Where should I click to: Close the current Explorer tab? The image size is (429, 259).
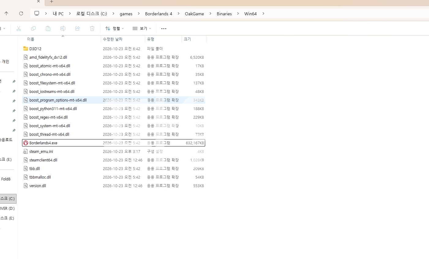(39, 2)
